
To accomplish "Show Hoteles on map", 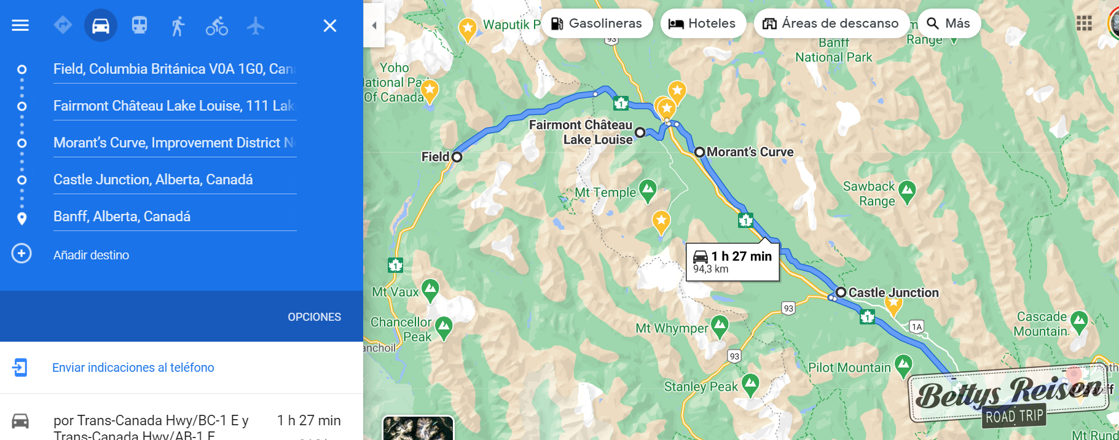I will pyautogui.click(x=703, y=23).
